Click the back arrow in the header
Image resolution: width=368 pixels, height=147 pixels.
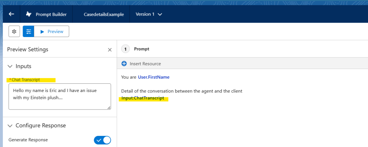pyautogui.click(x=11, y=14)
